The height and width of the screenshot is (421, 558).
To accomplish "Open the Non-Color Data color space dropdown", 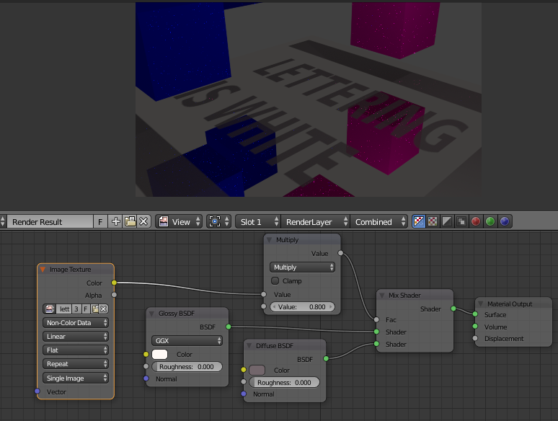I will click(76, 323).
